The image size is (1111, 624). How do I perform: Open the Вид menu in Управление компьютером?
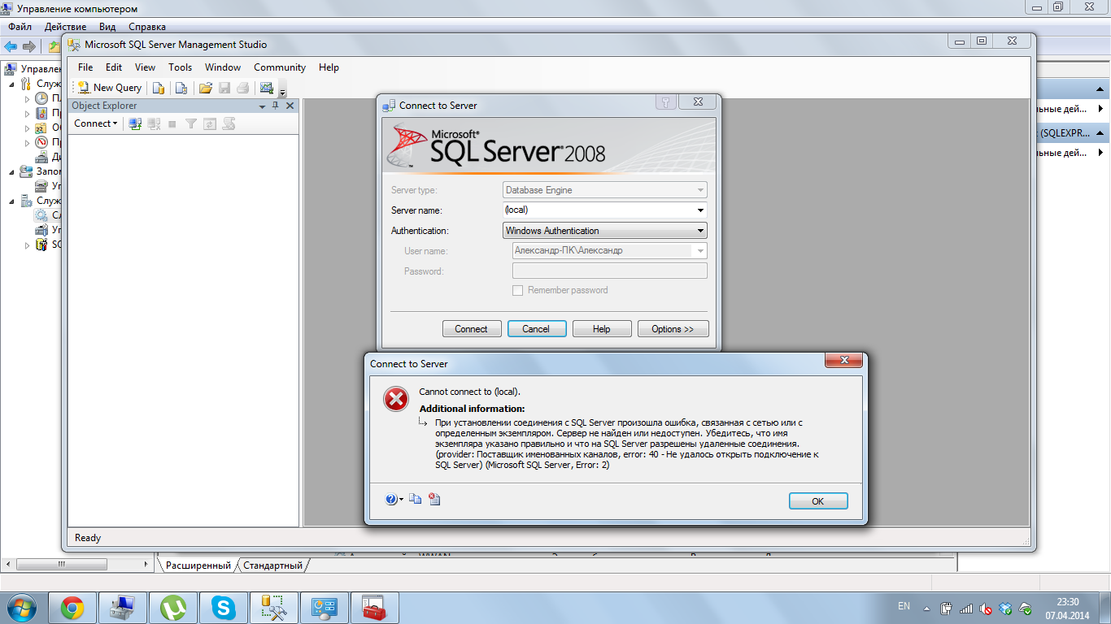[x=107, y=27]
